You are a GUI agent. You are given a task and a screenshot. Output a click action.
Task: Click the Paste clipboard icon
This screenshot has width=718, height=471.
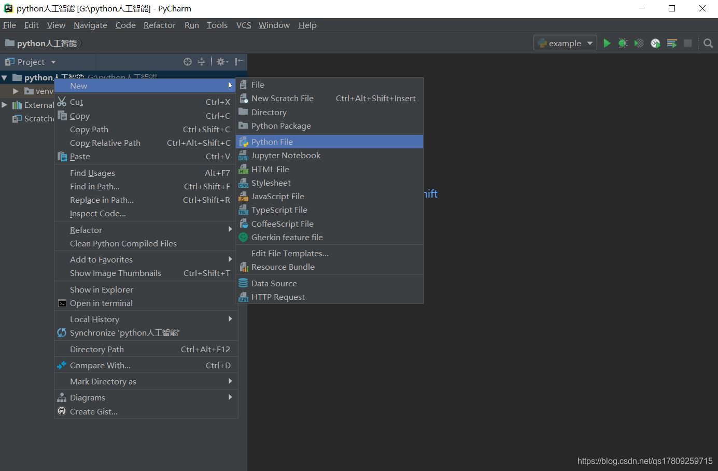pyautogui.click(x=62, y=156)
